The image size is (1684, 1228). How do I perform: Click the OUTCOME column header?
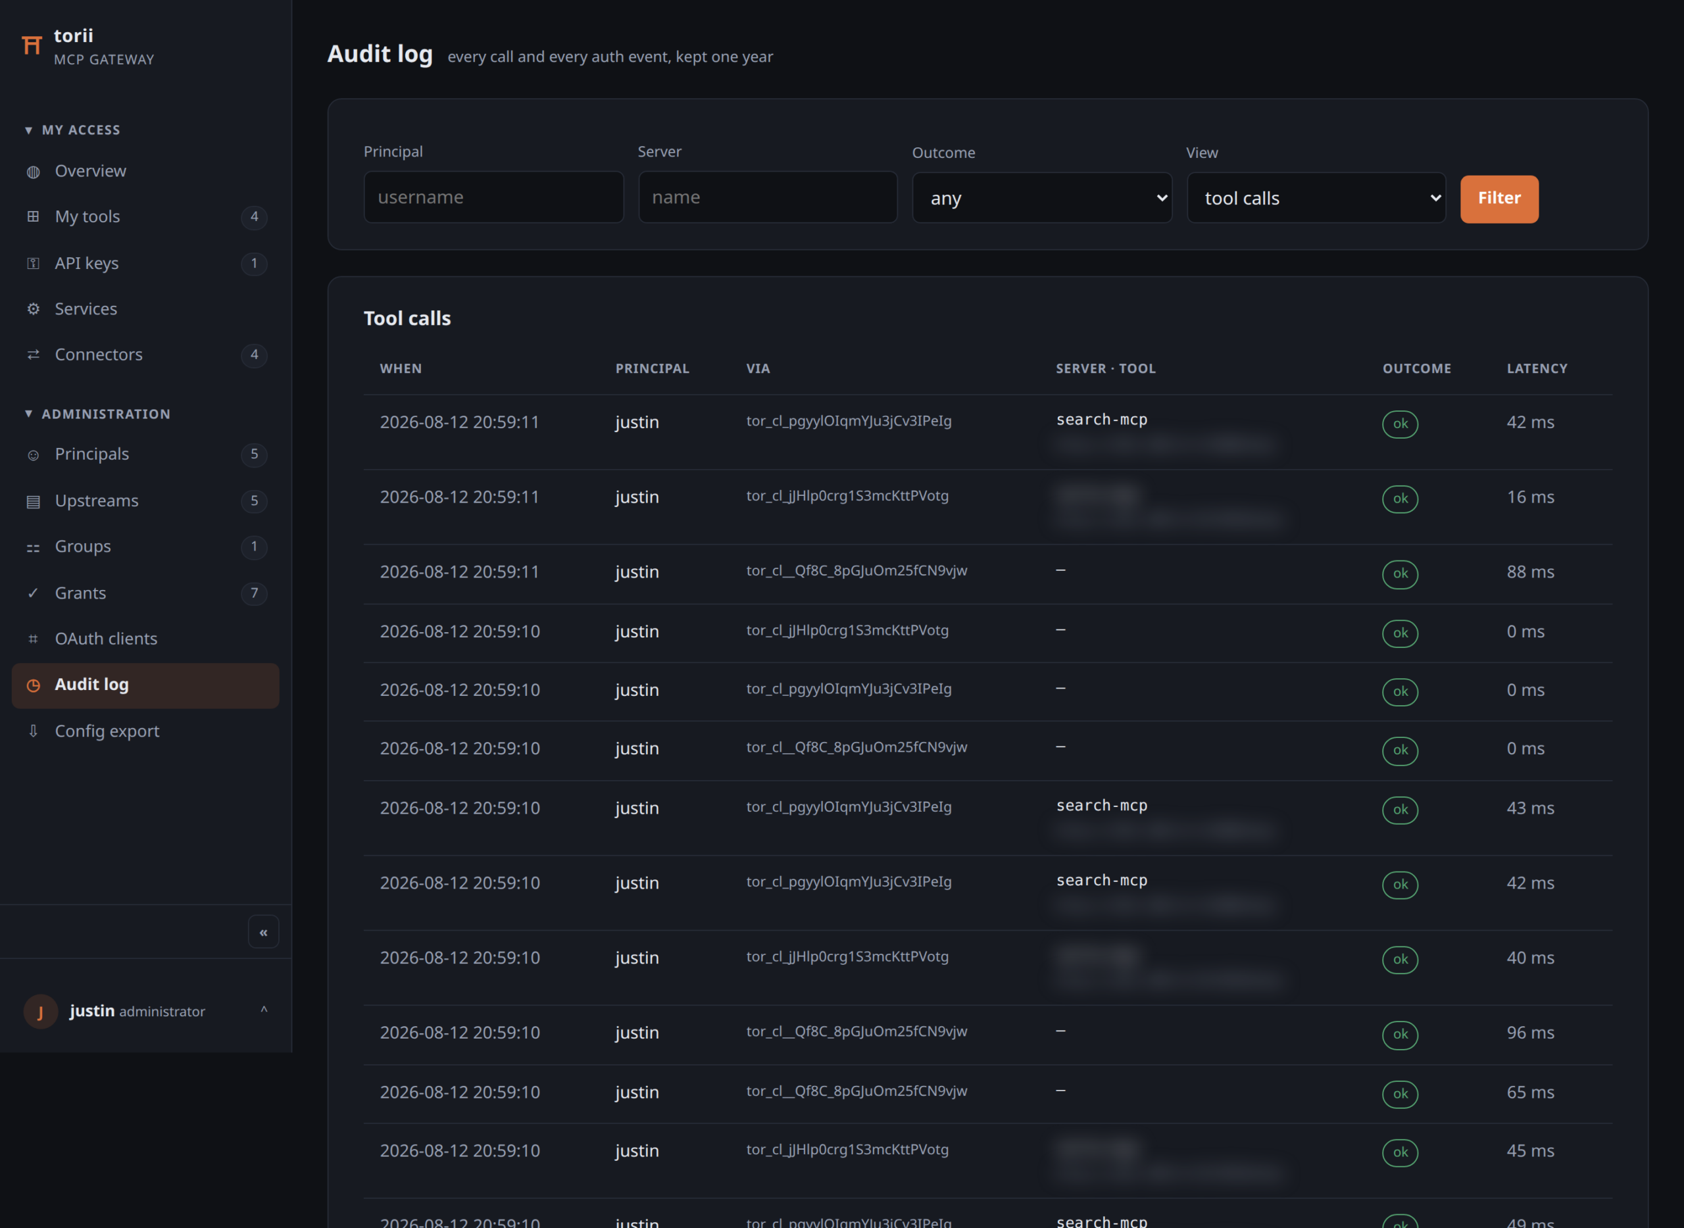[1416, 369]
